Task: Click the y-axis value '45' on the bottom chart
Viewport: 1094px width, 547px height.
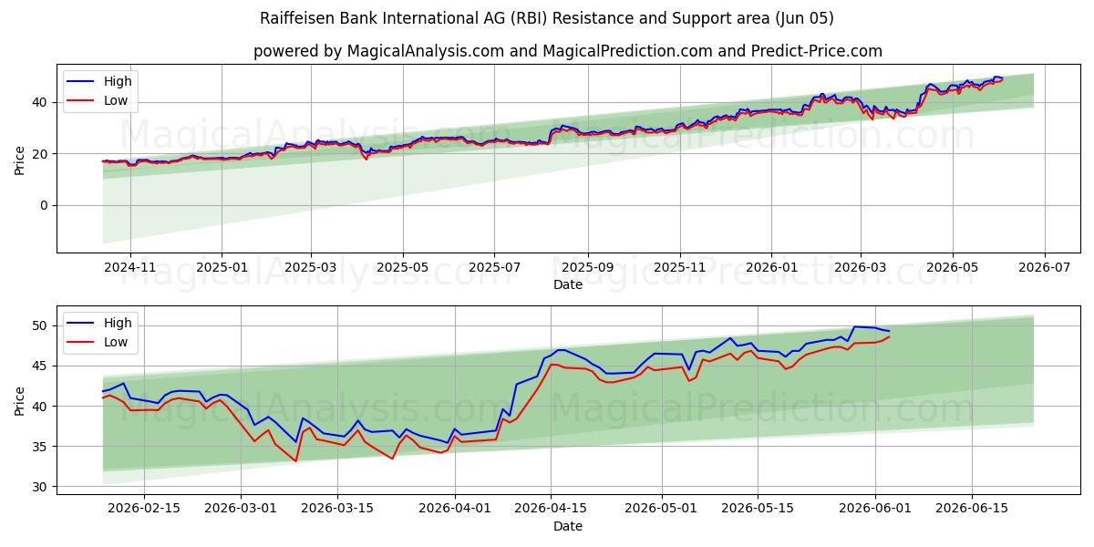Action: click(x=42, y=366)
